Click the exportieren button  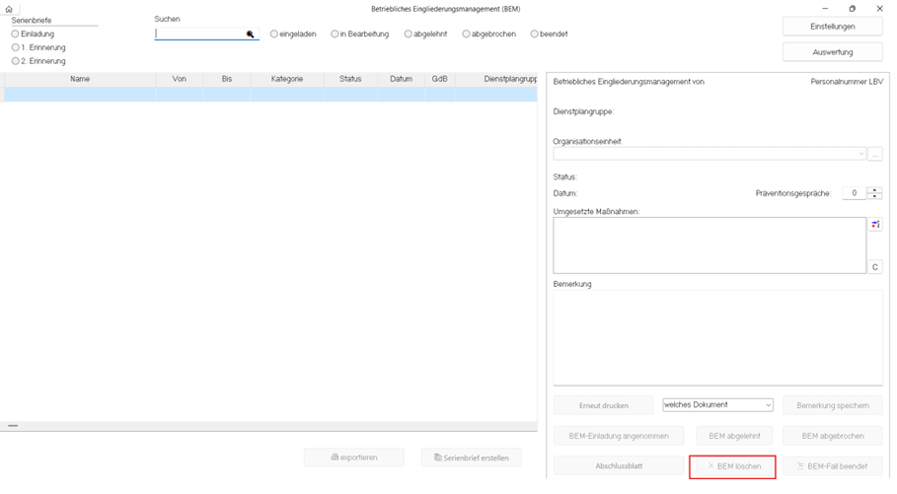pos(353,458)
